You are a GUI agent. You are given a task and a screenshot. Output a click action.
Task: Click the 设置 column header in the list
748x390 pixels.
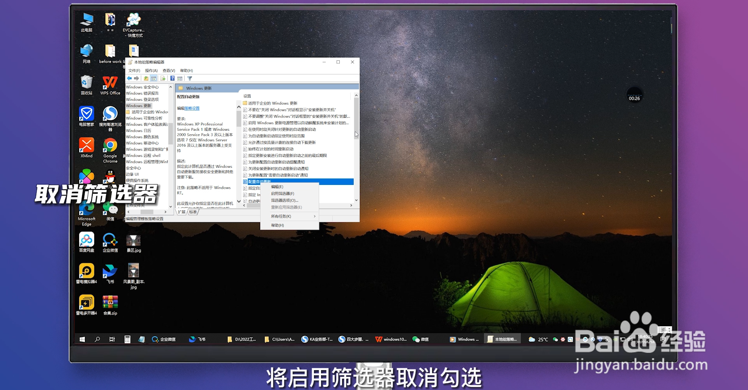[x=247, y=96]
